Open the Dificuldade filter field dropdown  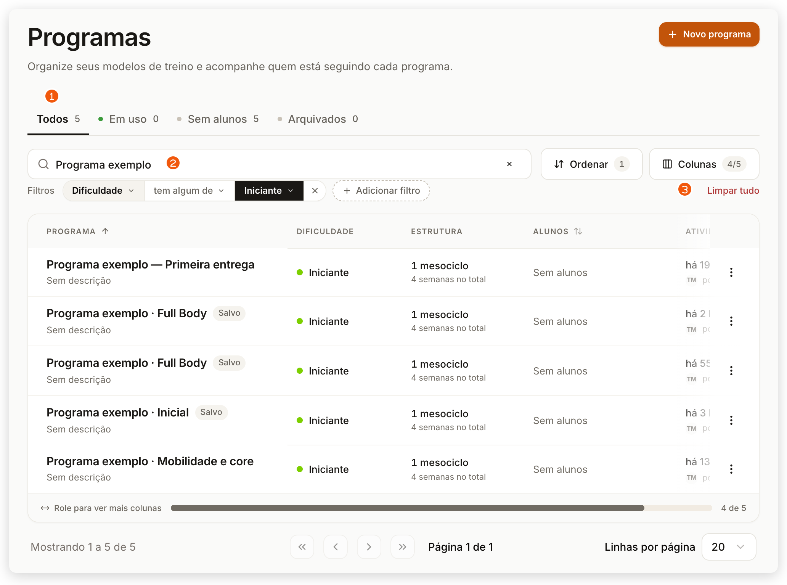tap(103, 191)
